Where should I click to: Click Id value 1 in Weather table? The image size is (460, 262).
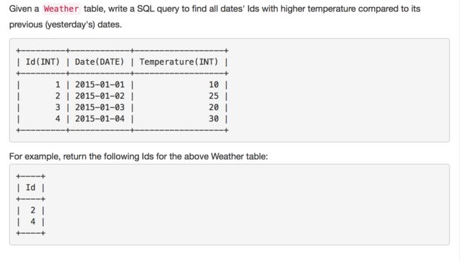click(x=57, y=85)
